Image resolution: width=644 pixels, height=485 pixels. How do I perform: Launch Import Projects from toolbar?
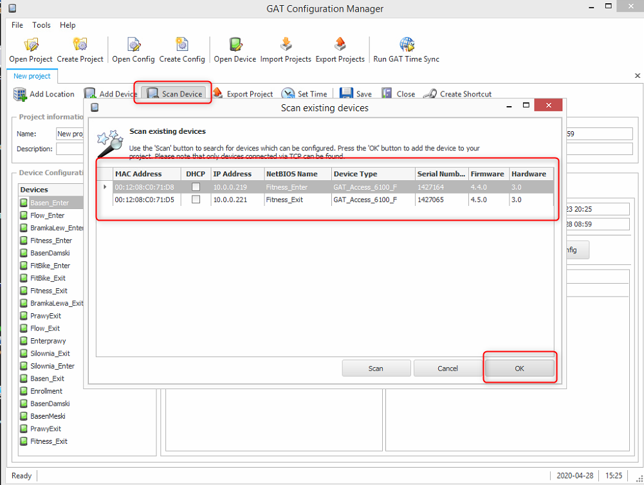(286, 45)
